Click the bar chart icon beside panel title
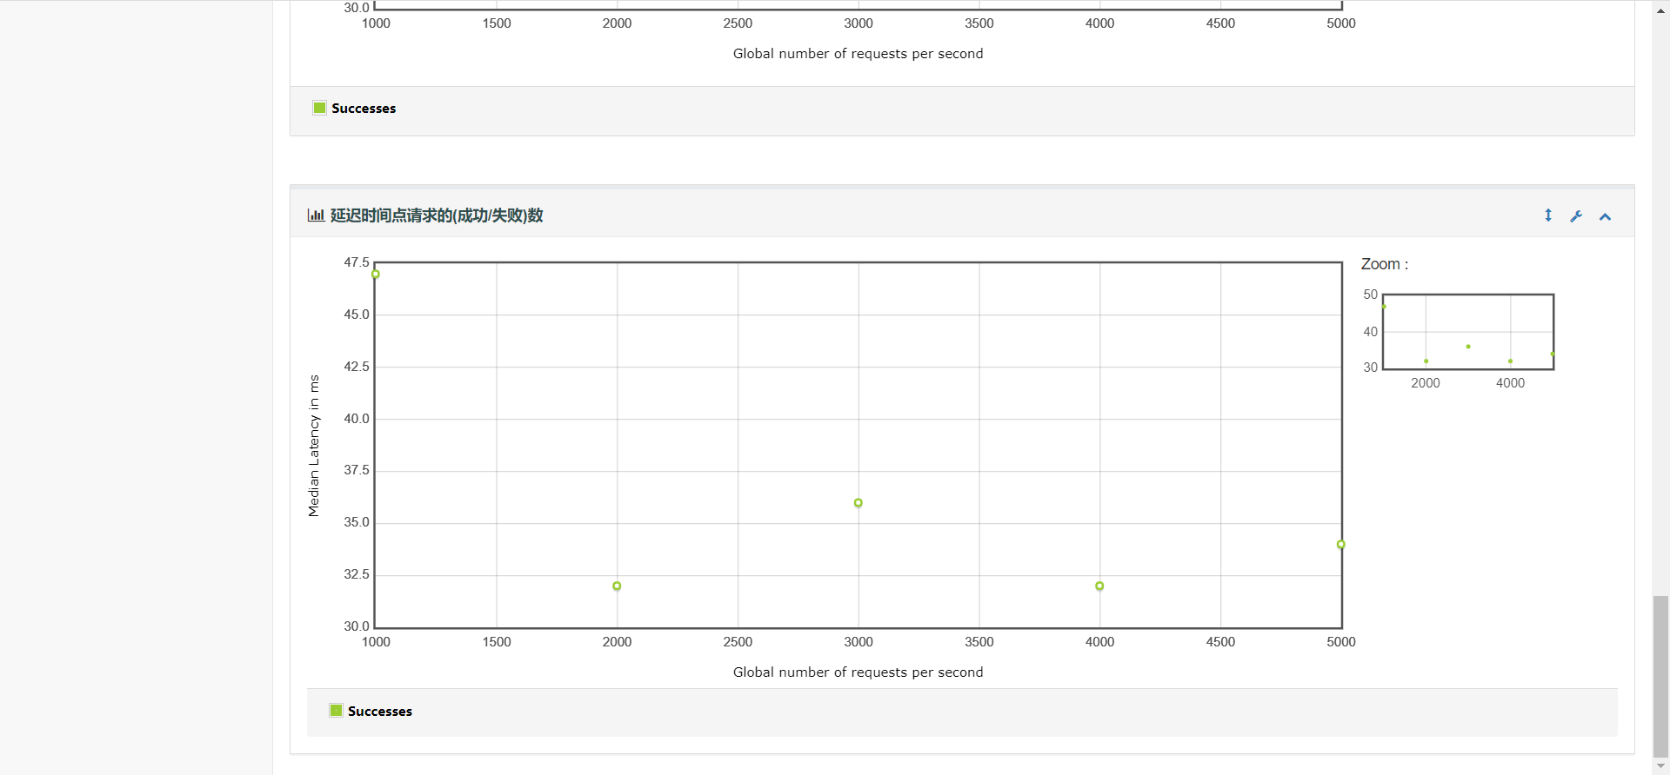The width and height of the screenshot is (1670, 775). pos(316,215)
